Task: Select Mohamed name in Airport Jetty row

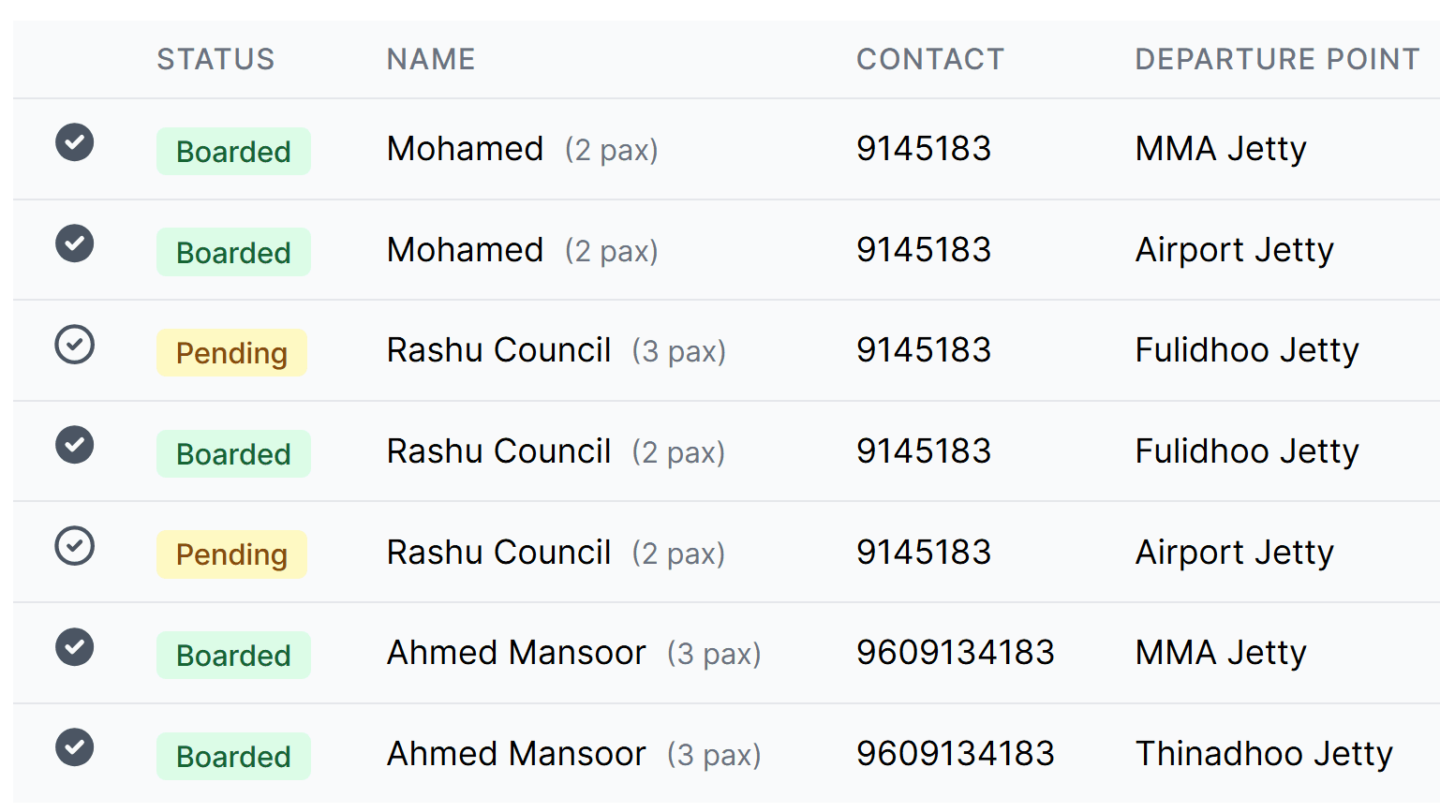Action: tap(466, 250)
